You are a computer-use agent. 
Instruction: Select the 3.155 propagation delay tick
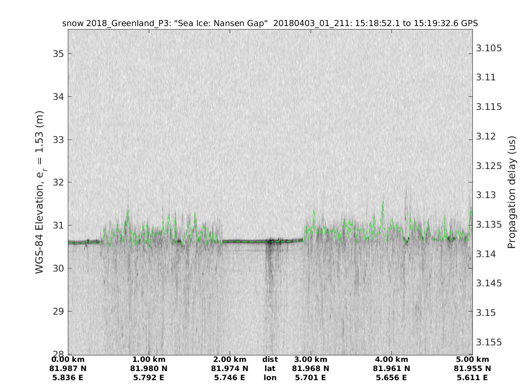489,342
